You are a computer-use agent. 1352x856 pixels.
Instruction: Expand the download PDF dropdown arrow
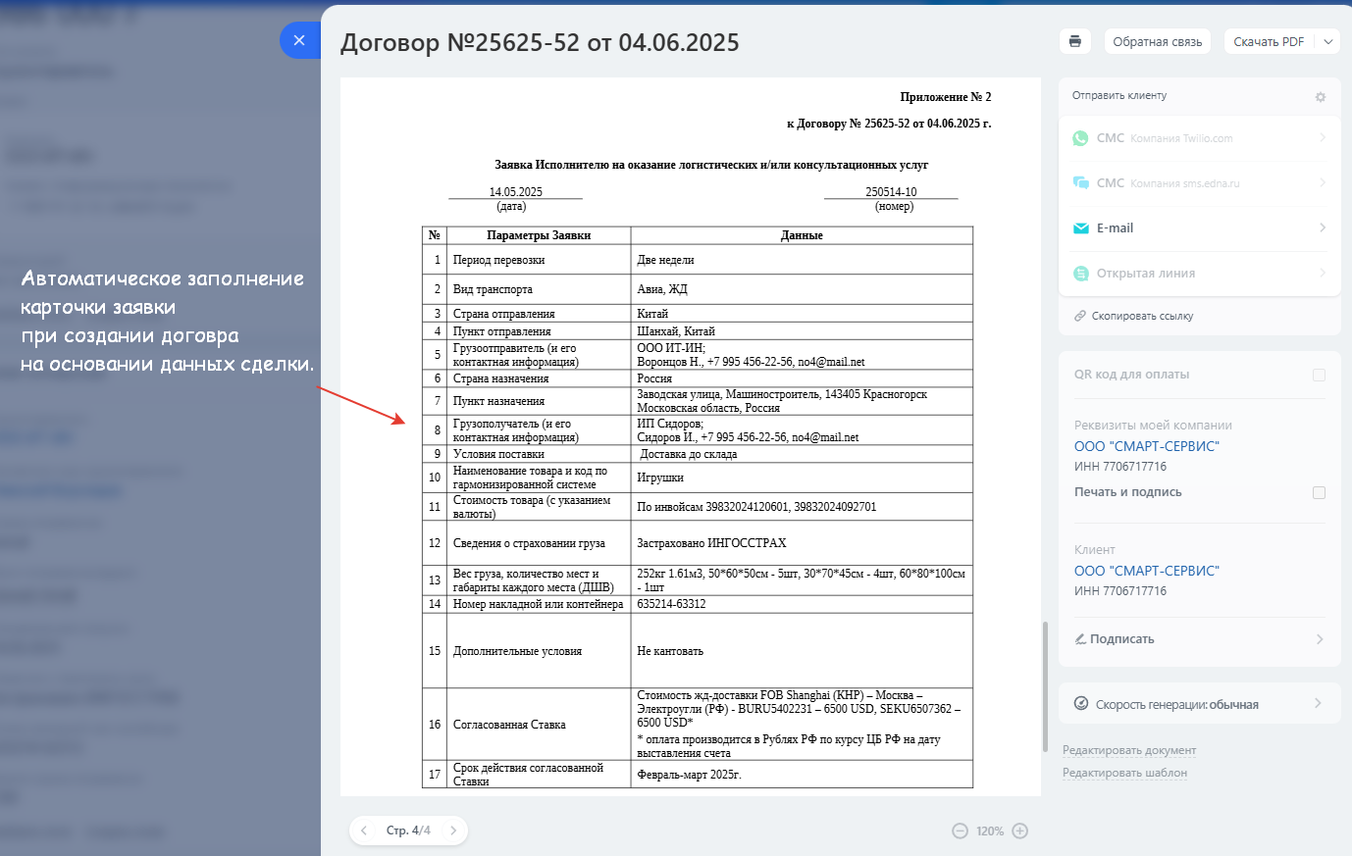pos(1327,41)
